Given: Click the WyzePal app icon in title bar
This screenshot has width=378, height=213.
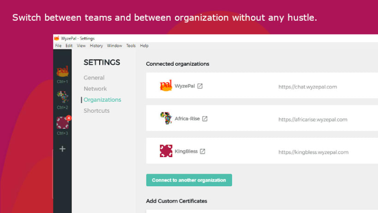Looking at the screenshot, I should [57, 38].
